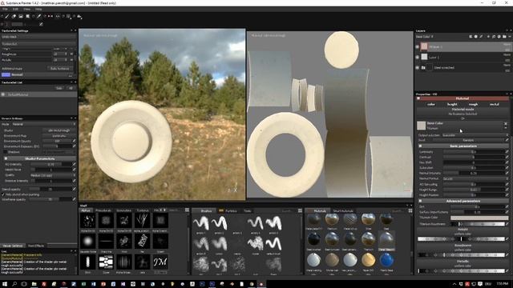This screenshot has height=288, width=513.
Task: Pick the JM signature alpha thumbnail
Action: (160, 262)
